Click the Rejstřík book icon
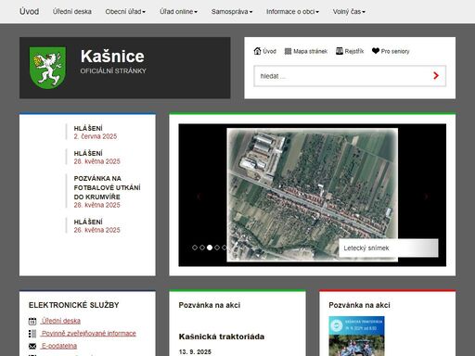This screenshot has height=356, width=475. (x=340, y=51)
